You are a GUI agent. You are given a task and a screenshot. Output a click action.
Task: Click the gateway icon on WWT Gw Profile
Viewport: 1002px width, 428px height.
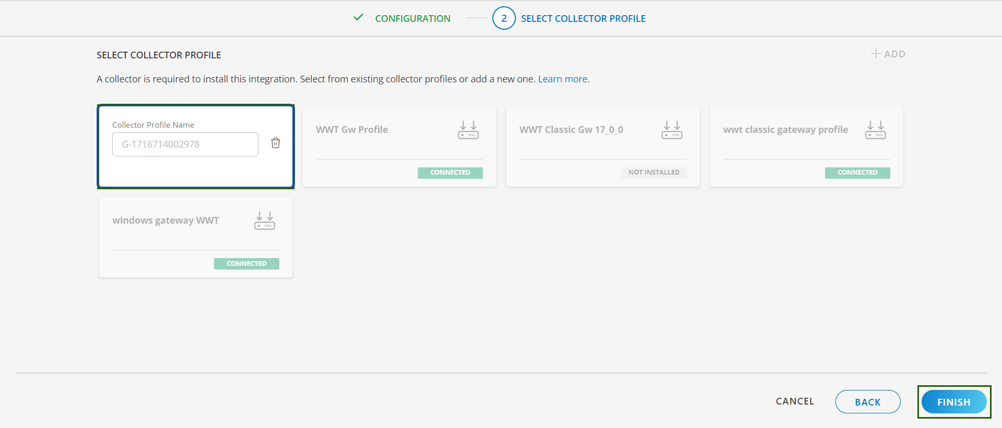click(468, 130)
